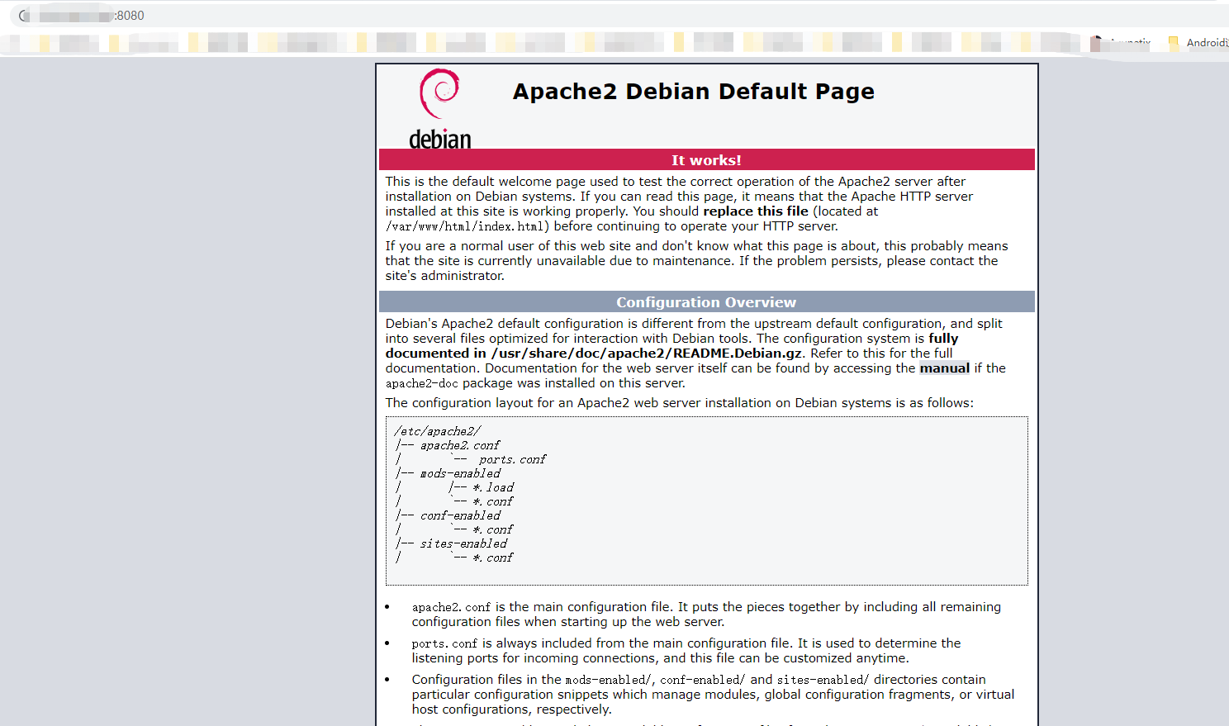This screenshot has width=1229, height=726.
Task: Click *.conf listed under sites-enabled
Action: pyautogui.click(x=493, y=558)
